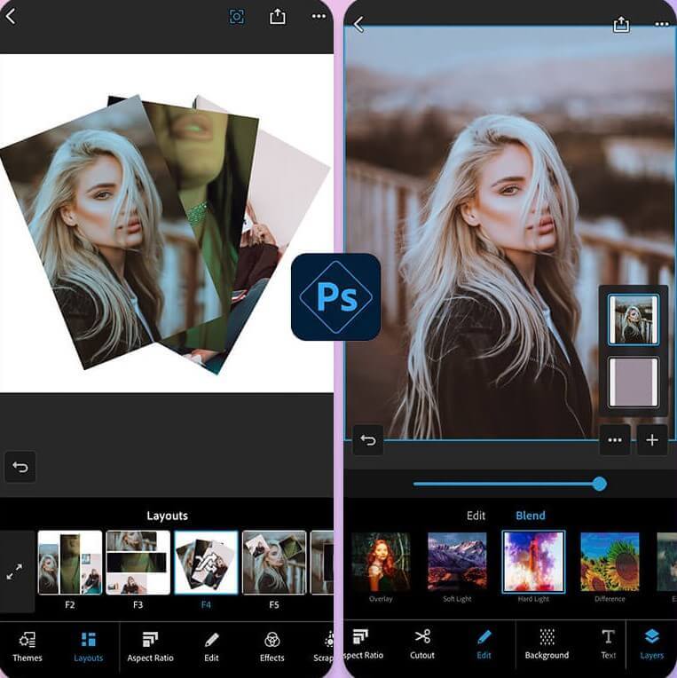The image size is (677, 678).
Task: Switch to the Edit tab above blend modes
Action: point(476,516)
